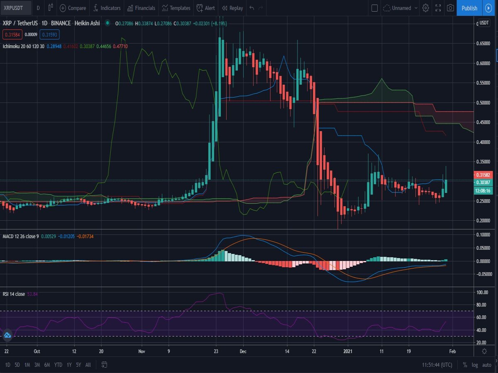Set time range to 1M
Viewport: 498px width, 373px height.
click(27, 365)
